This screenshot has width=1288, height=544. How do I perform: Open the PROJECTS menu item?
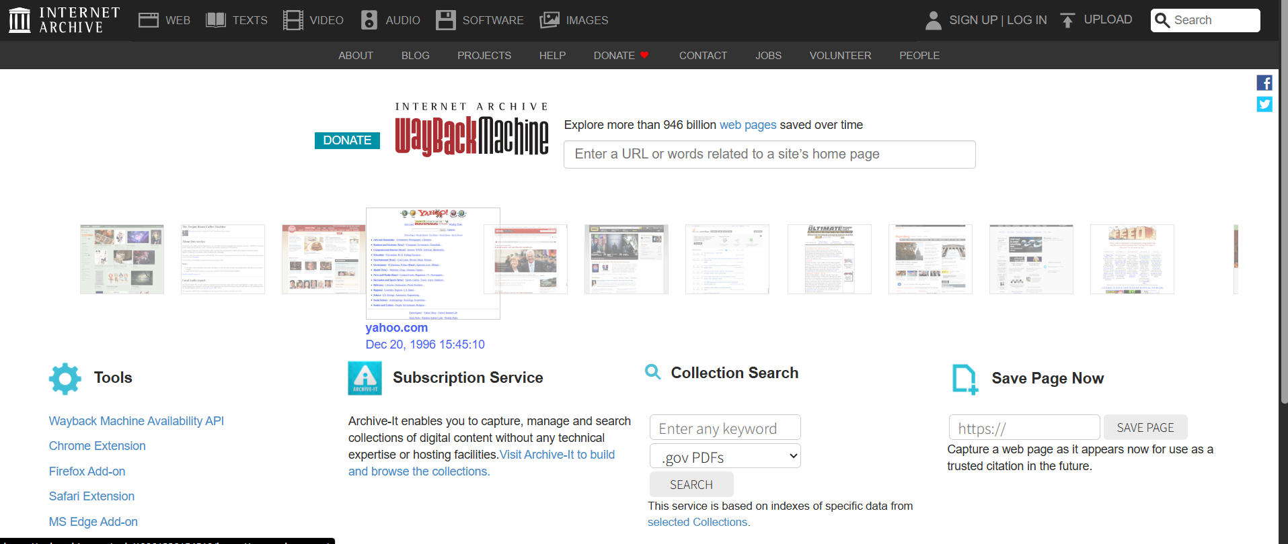click(484, 56)
